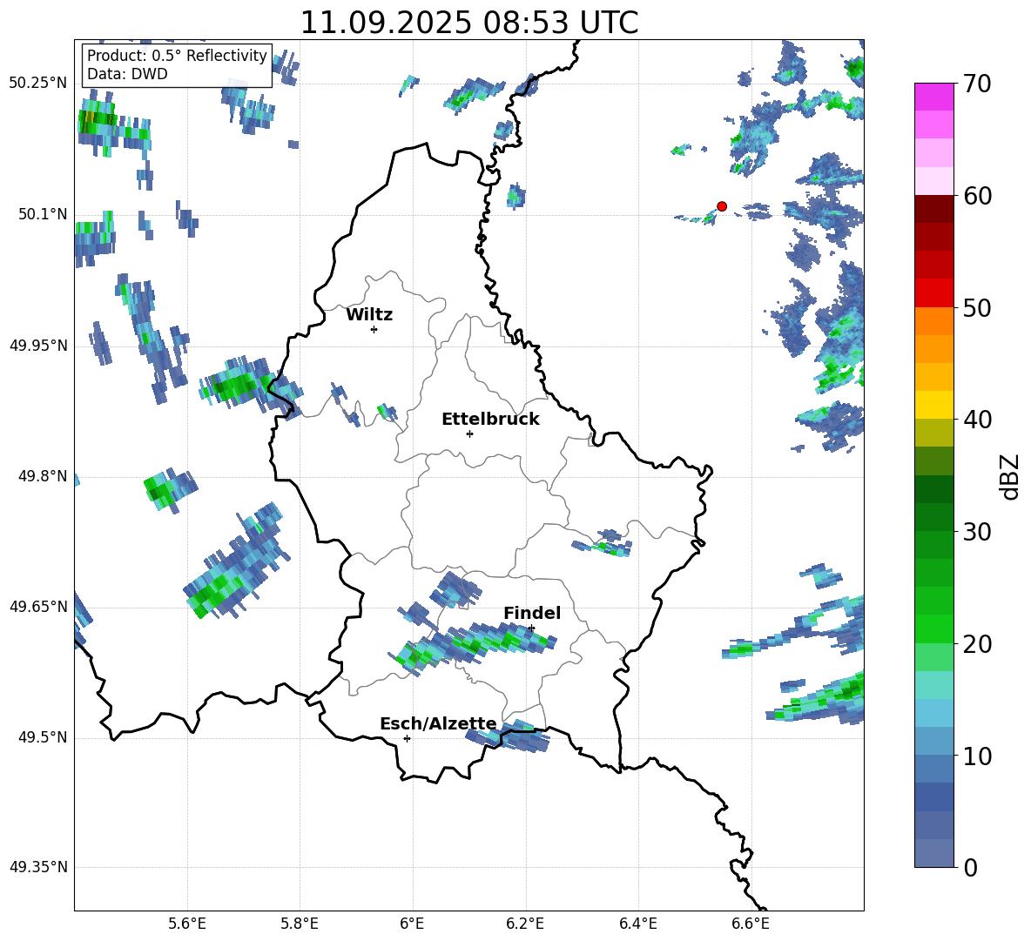Click the dBZ colorbar label
1031x941 pixels.
click(x=1008, y=476)
